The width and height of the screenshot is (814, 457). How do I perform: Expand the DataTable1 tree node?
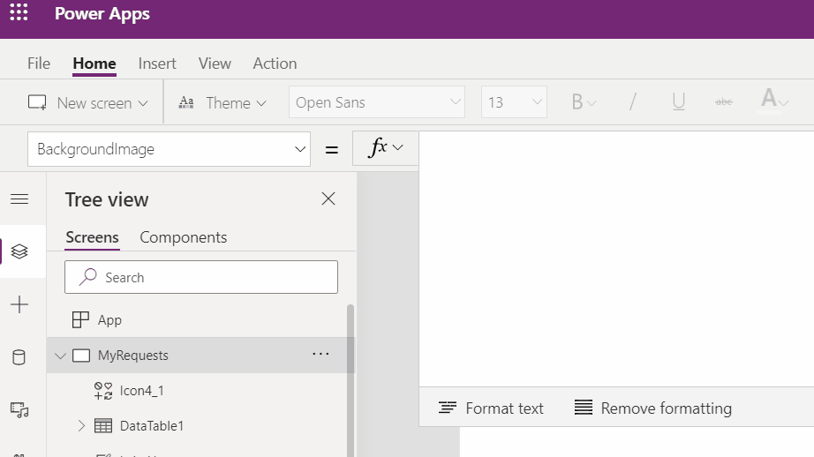tap(81, 426)
